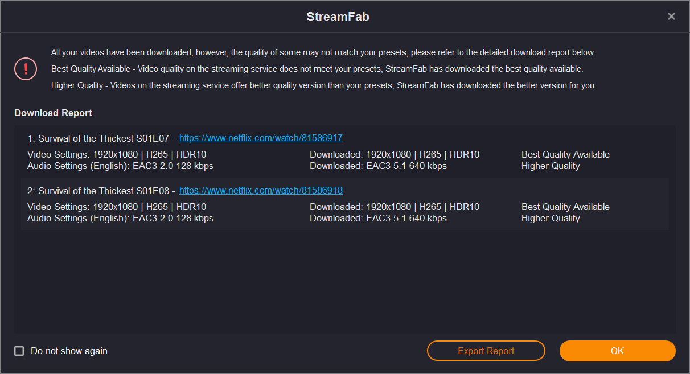
Task: Click the Audio Settings line for S01E07
Action: (120, 166)
